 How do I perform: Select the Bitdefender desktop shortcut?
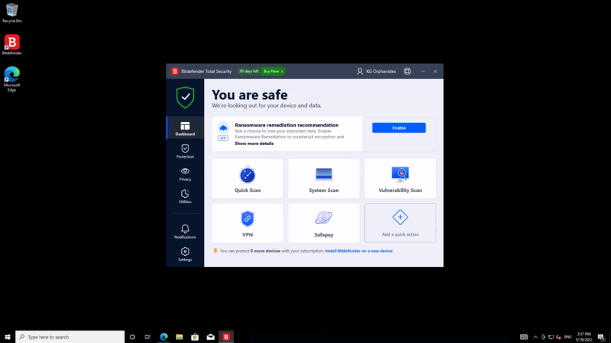(x=12, y=45)
